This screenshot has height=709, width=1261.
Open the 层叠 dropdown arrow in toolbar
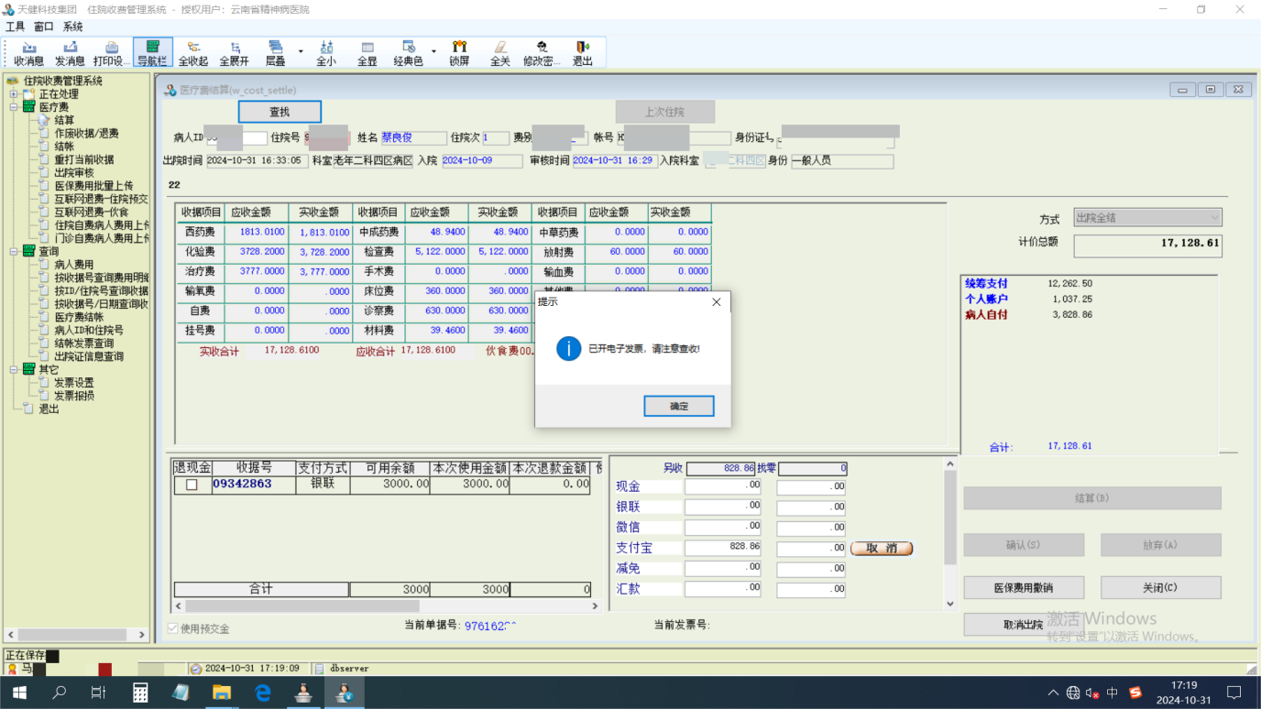tap(301, 51)
